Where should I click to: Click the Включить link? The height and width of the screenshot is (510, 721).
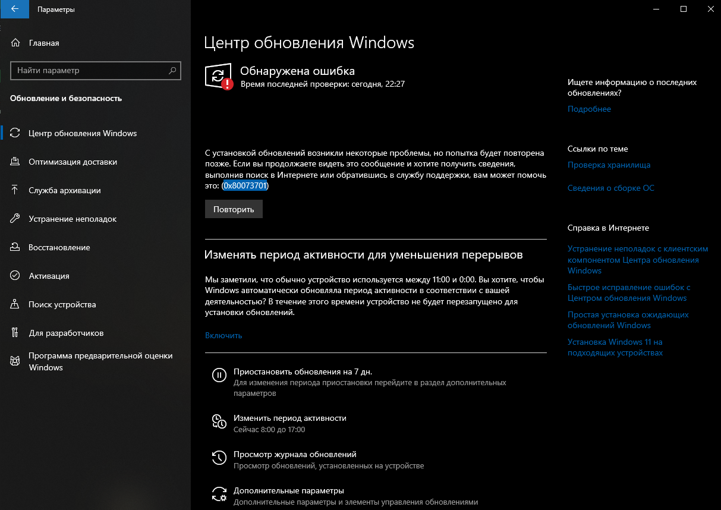(x=223, y=335)
